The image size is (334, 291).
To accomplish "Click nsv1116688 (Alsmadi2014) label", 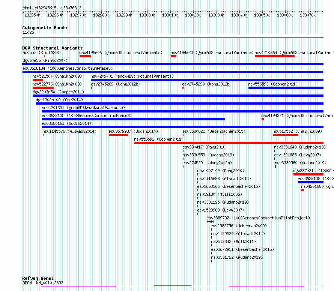I will (224, 178).
